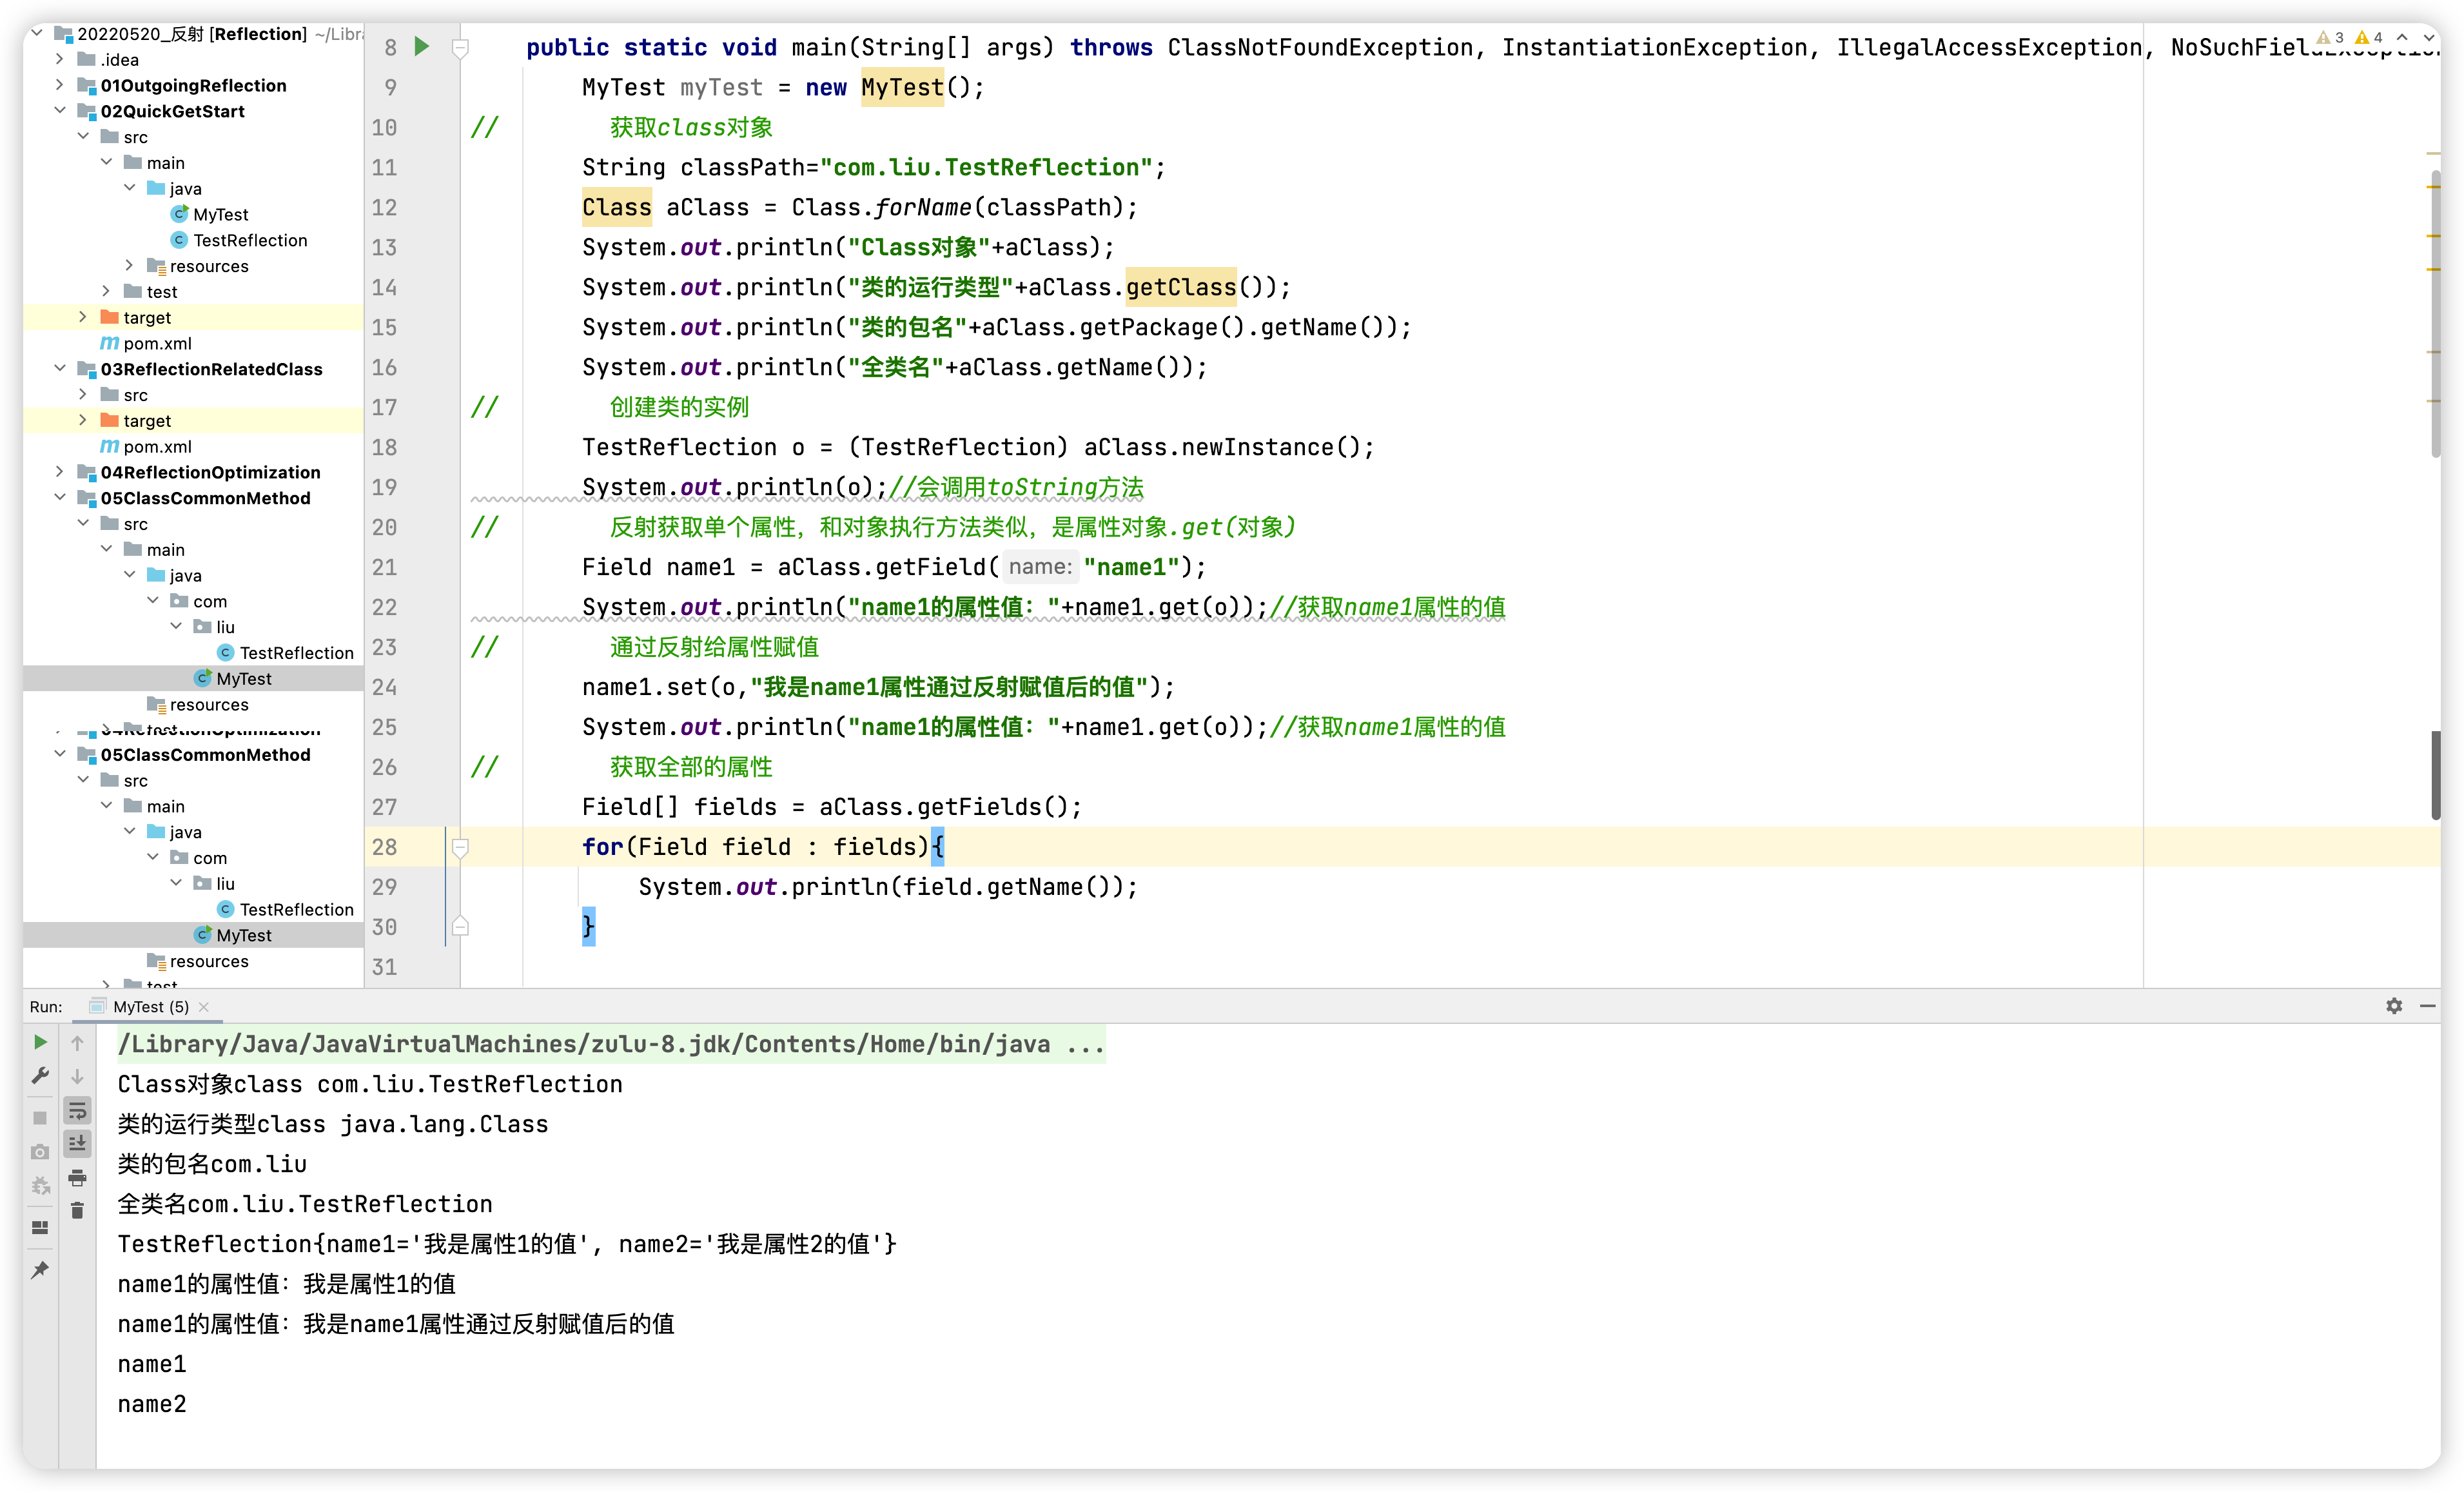The height and width of the screenshot is (1492, 2464).
Task: Open the weak warnings indicator showing 4
Action: click(2369, 38)
